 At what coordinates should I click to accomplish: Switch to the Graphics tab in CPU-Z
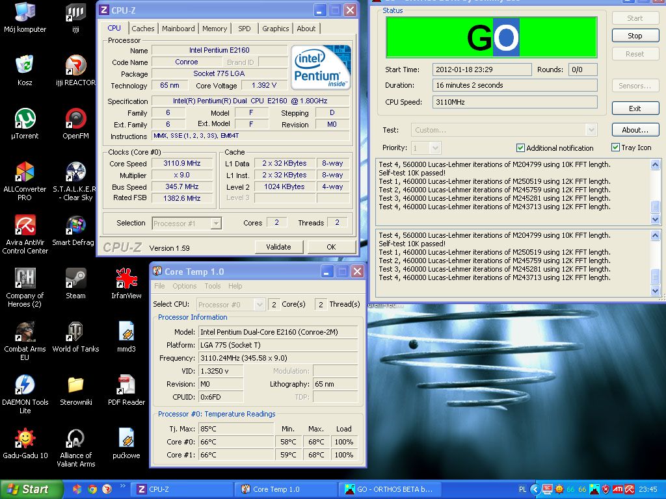275,29
